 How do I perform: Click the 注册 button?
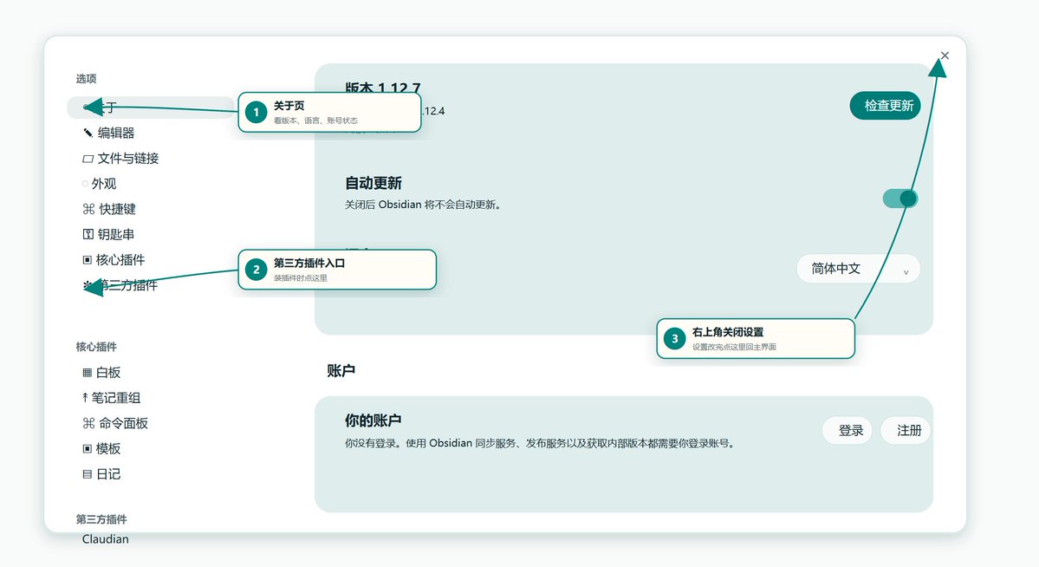point(906,430)
